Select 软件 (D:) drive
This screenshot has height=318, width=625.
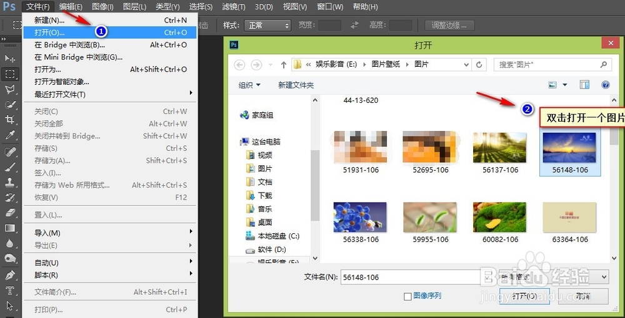click(266, 249)
